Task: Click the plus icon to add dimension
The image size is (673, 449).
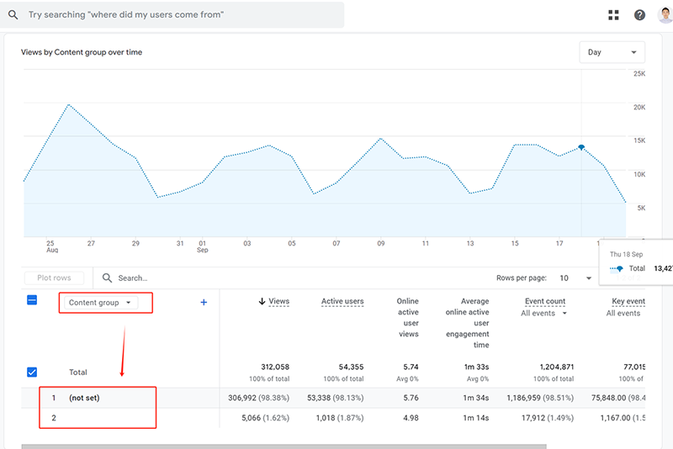Action: click(204, 303)
